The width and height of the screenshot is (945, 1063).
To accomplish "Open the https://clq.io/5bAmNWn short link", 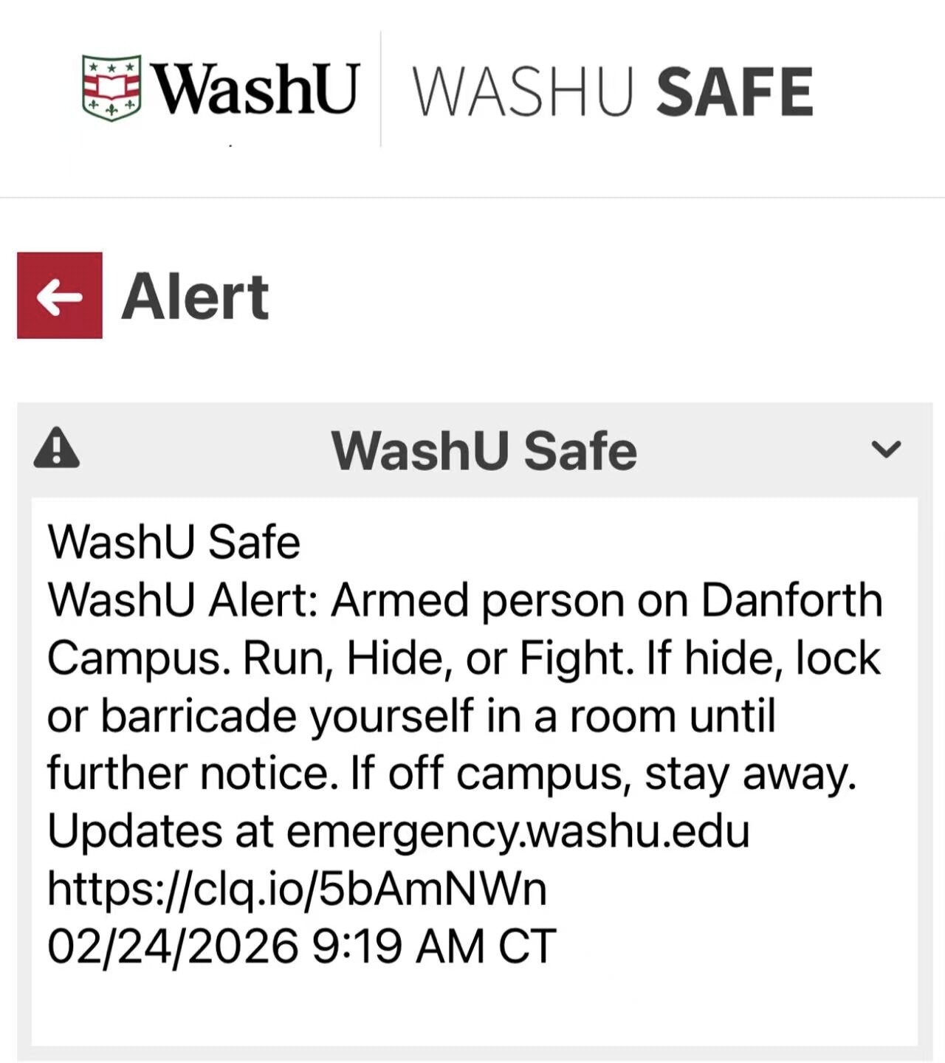I will tap(297, 889).
